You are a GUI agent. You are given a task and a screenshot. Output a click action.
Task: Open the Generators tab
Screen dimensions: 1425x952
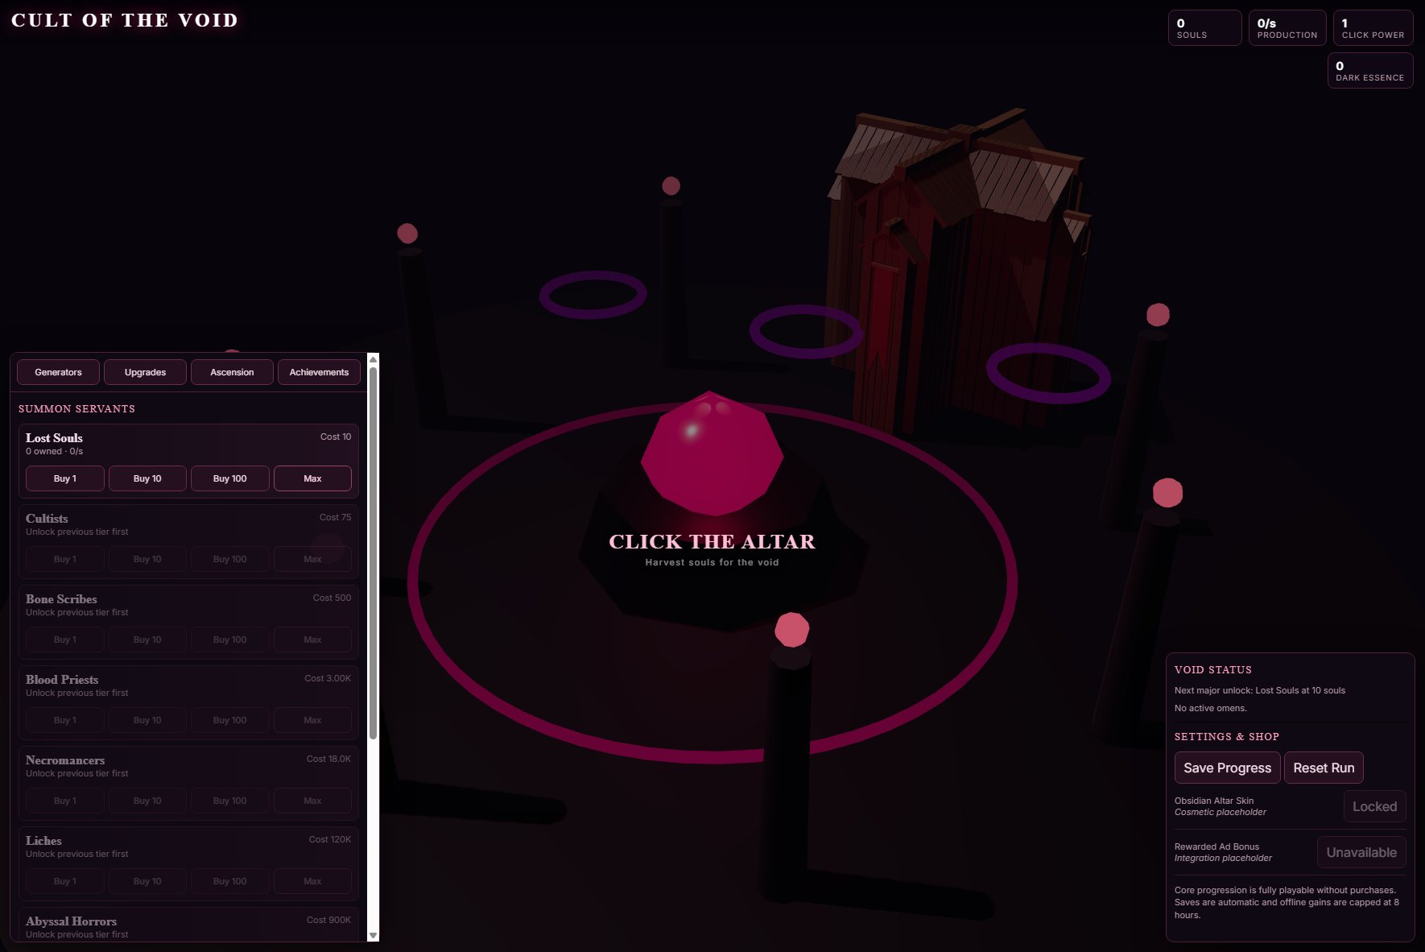58,372
